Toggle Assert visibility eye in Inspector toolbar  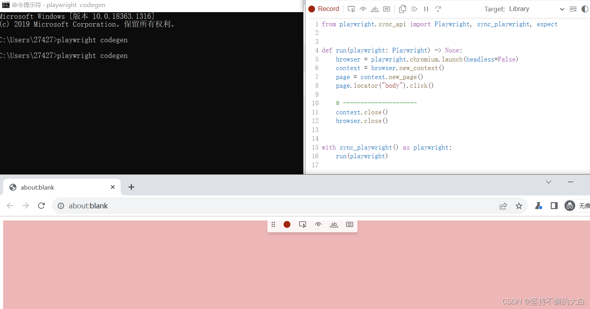tap(363, 9)
